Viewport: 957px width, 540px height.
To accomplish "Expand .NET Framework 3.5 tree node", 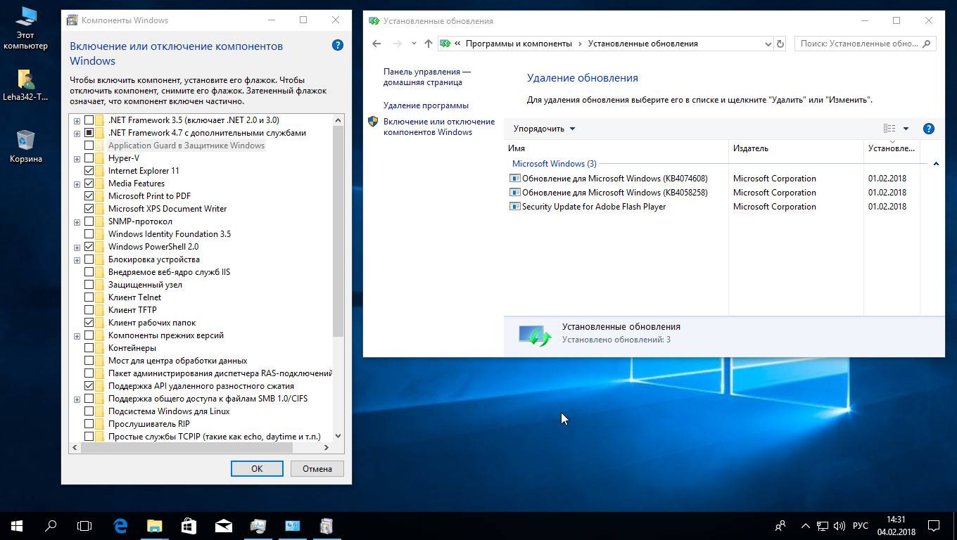I will coord(77,121).
